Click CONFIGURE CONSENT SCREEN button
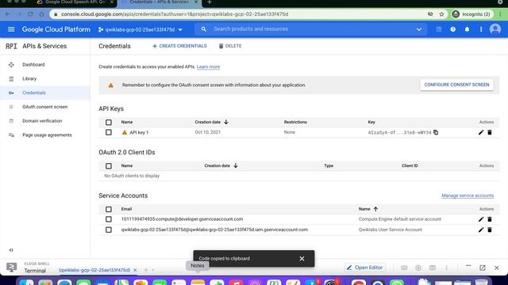508x285 pixels. (457, 85)
